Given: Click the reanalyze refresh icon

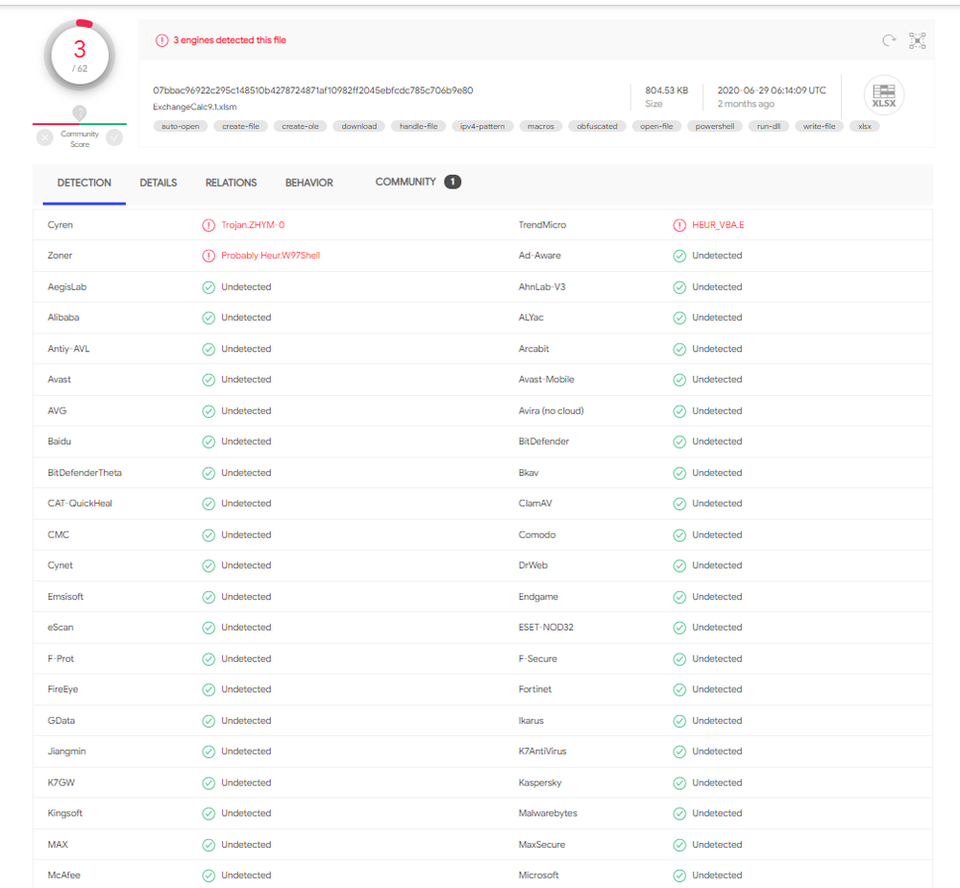Looking at the screenshot, I should coord(888,40).
